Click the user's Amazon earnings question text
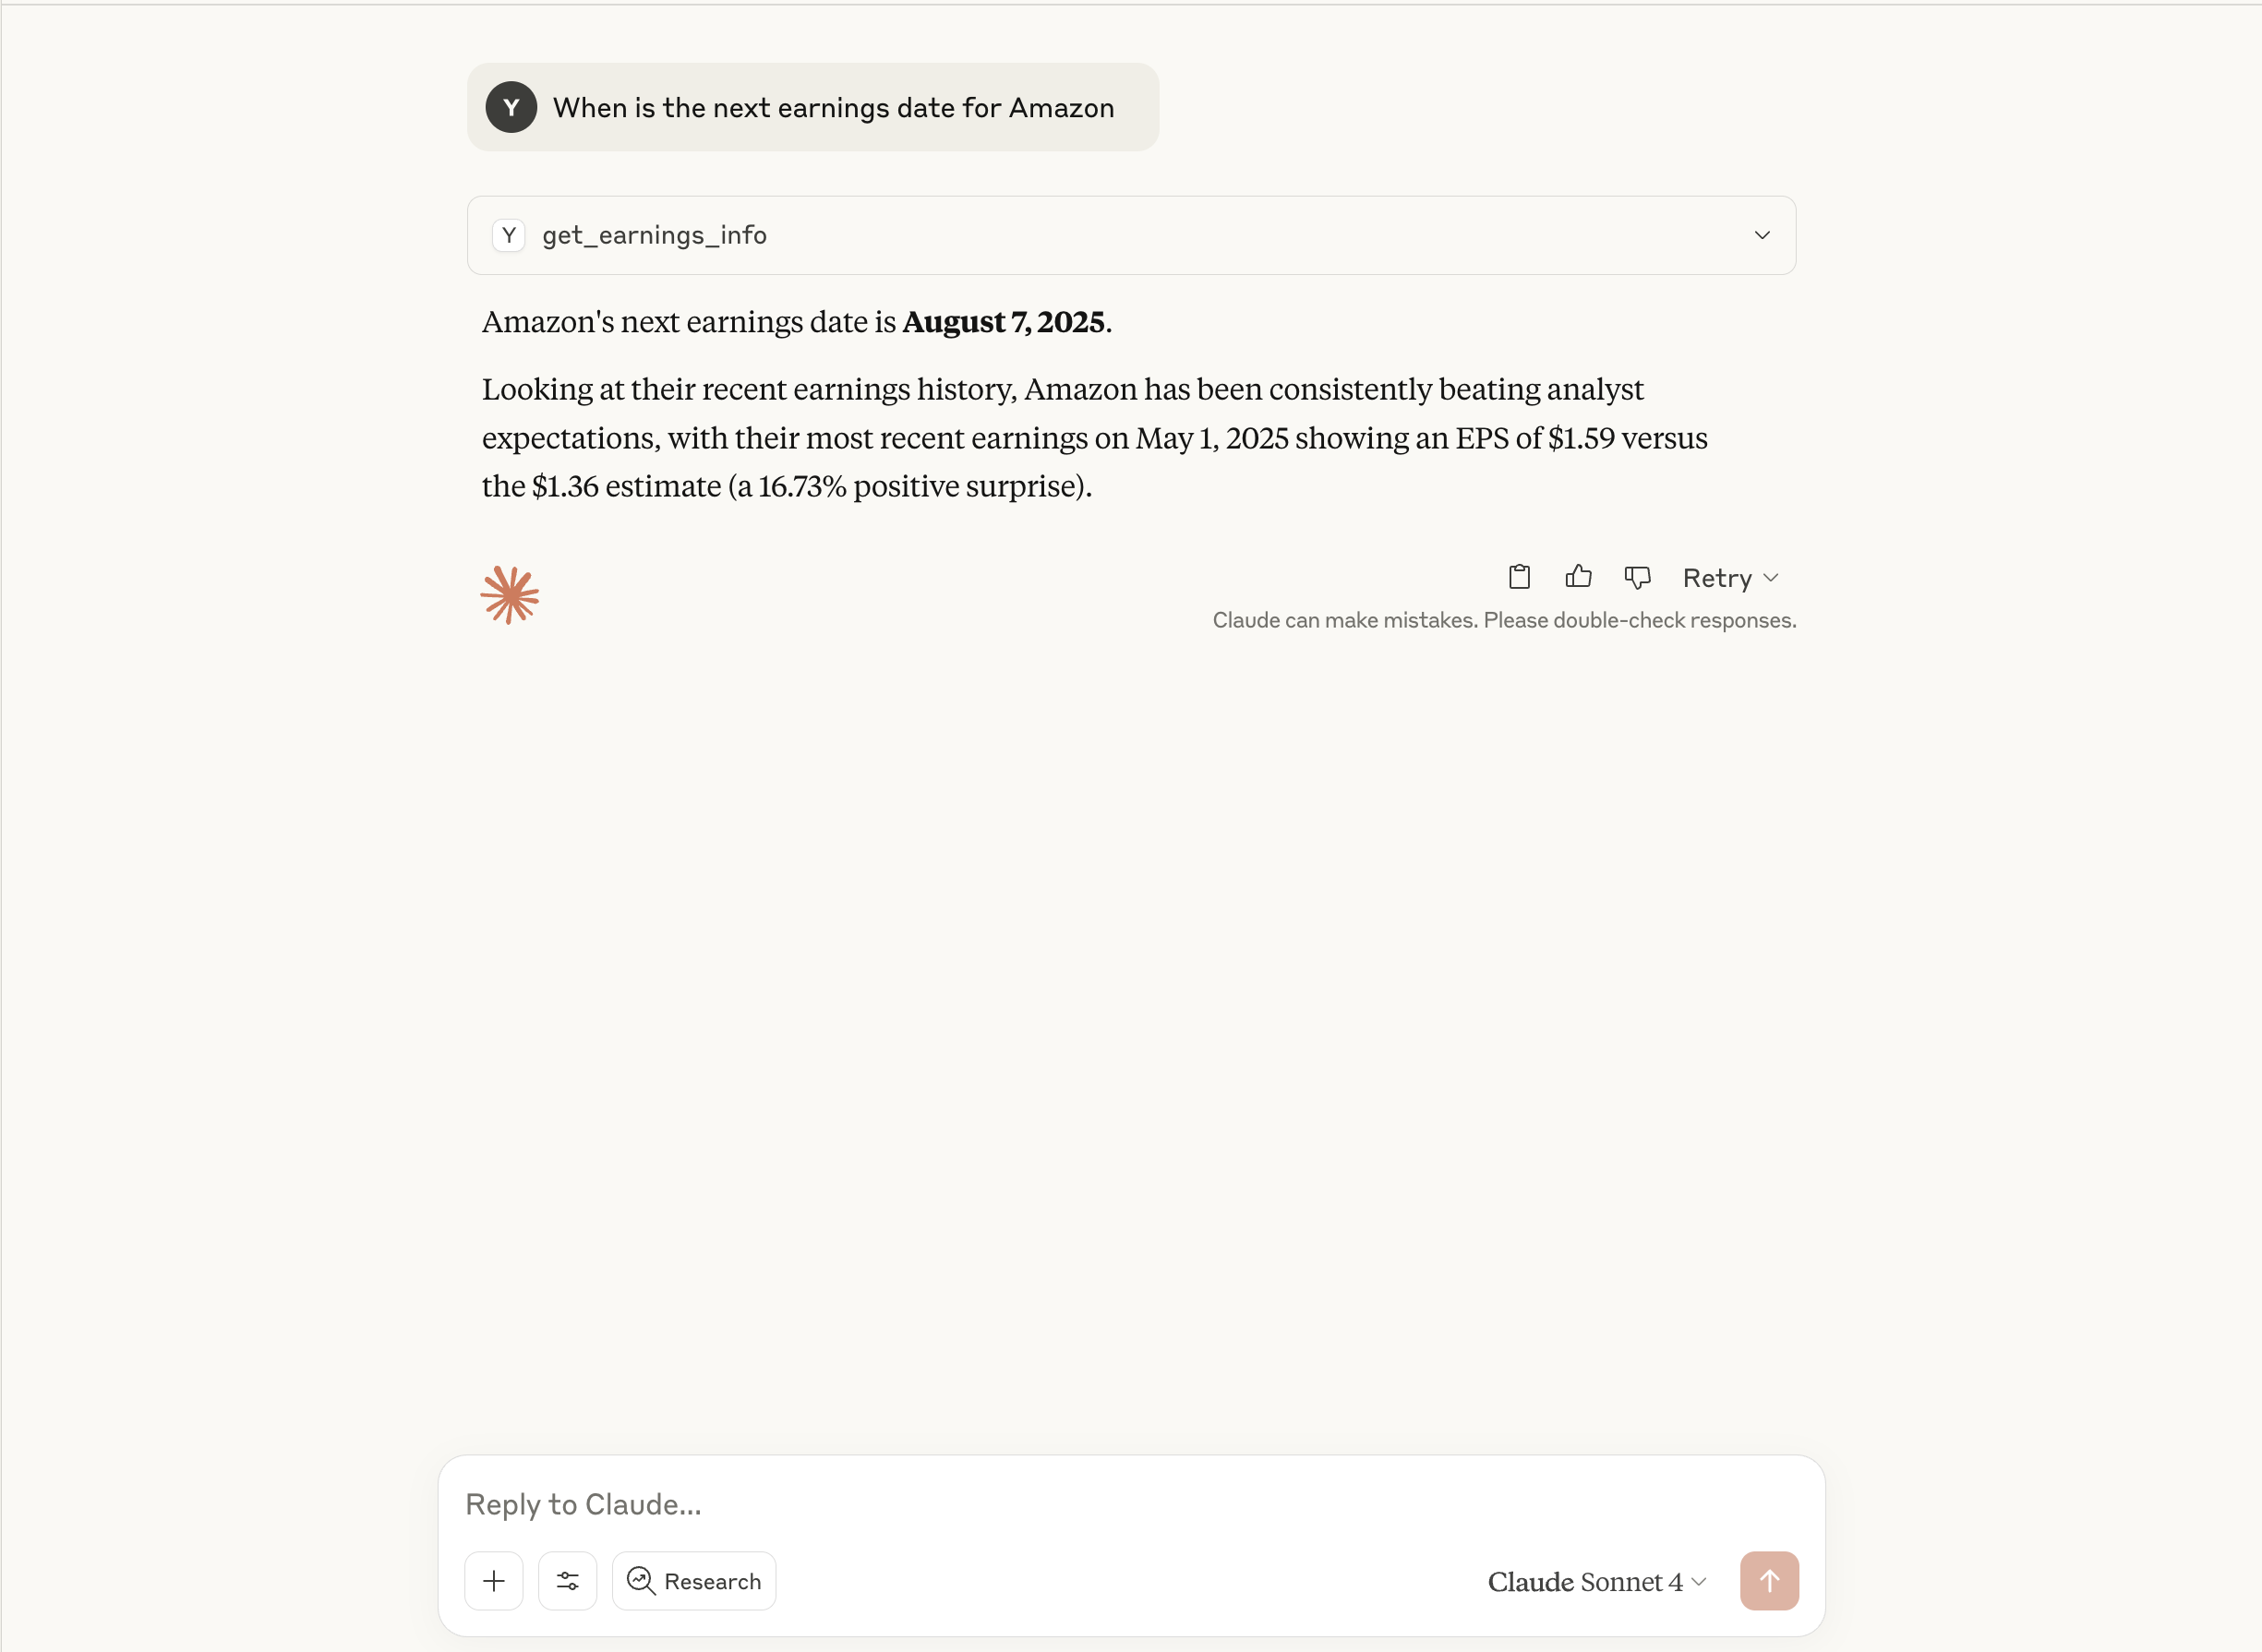This screenshot has height=1652, width=2262. pyautogui.click(x=834, y=108)
